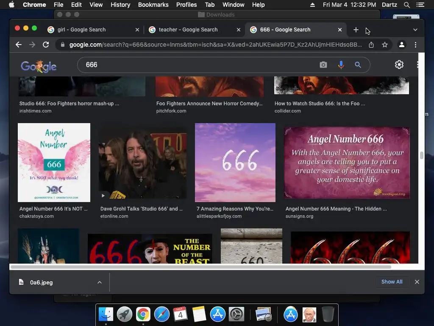Open the magenta Angel Number 666 image
Screen dimensions: 434x326
point(347,163)
